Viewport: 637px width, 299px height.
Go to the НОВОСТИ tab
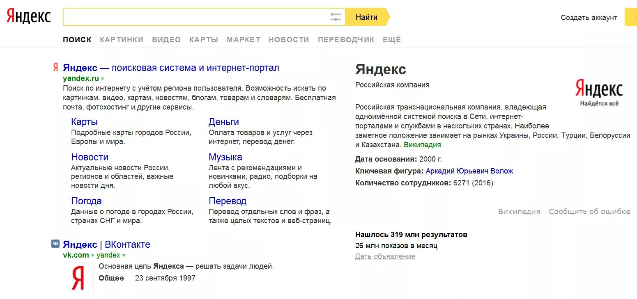click(289, 40)
